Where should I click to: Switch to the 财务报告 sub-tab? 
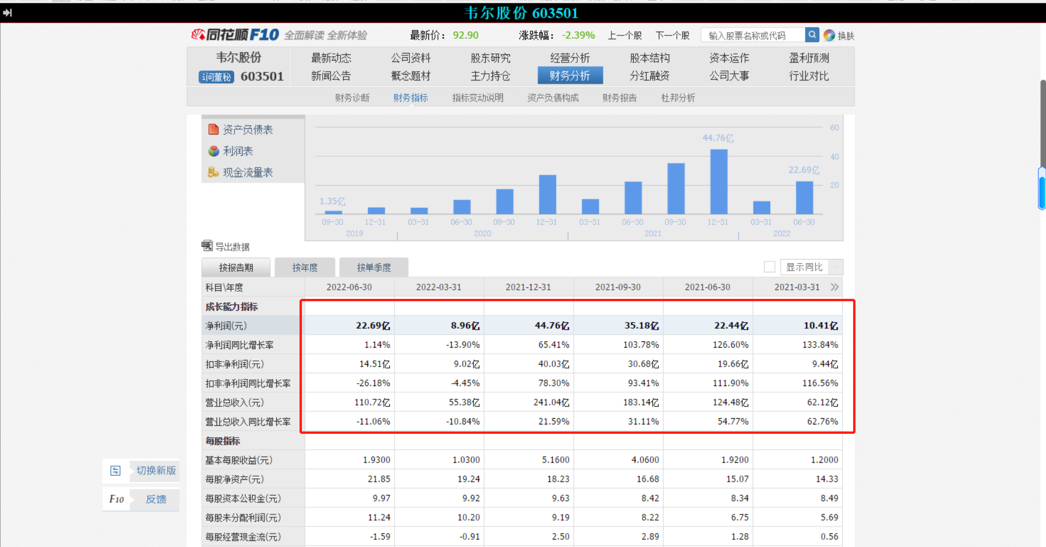coord(620,98)
